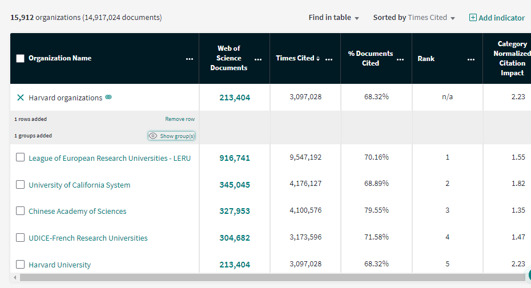Screen dimensions: 531x288
Task: Click Add indicator button
Action: pos(497,18)
